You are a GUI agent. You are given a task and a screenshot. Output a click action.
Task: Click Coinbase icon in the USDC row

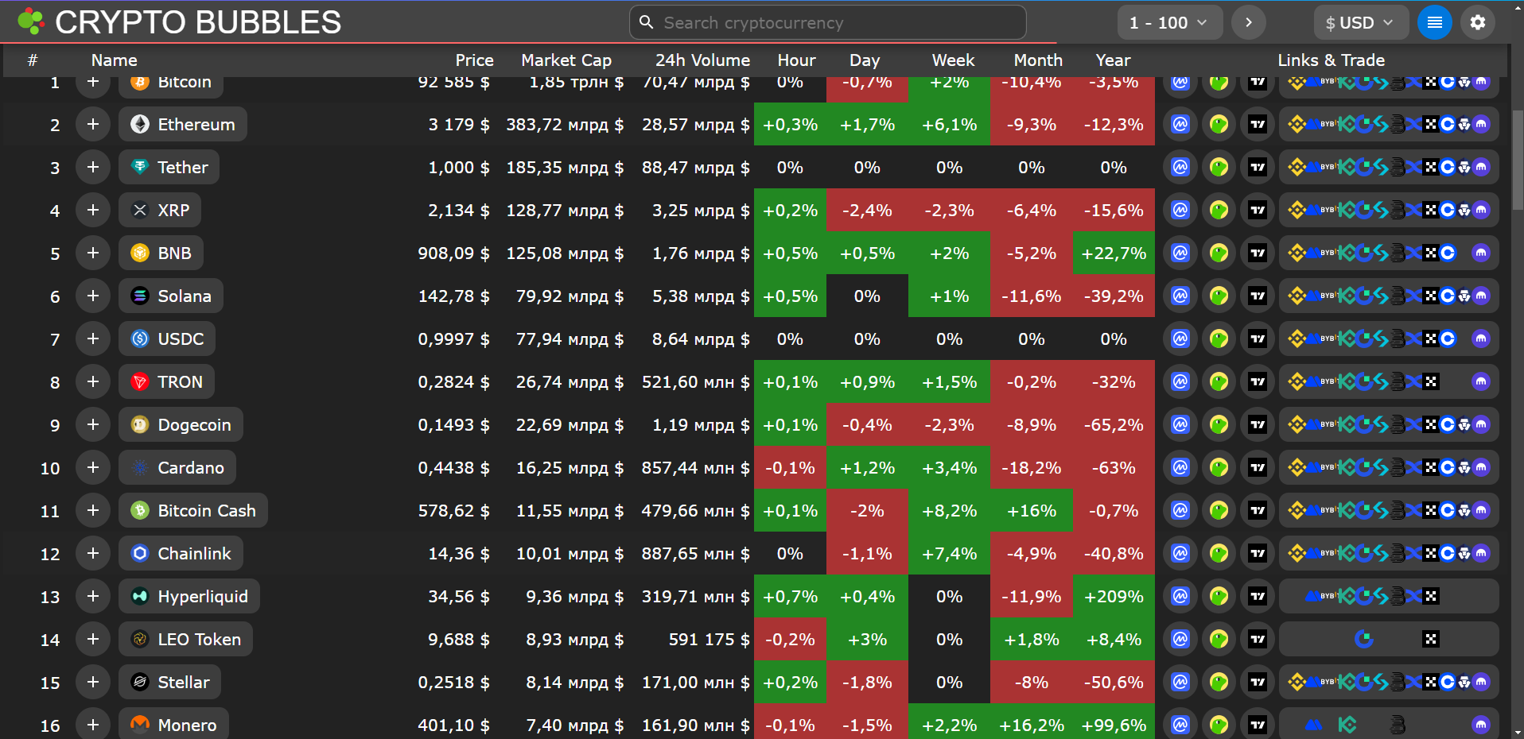[1448, 339]
